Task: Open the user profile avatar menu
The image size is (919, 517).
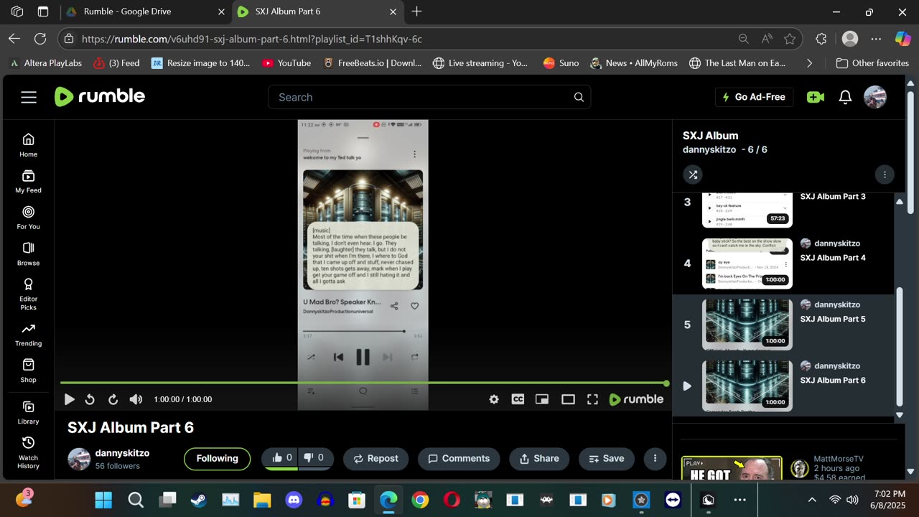Action: (875, 97)
